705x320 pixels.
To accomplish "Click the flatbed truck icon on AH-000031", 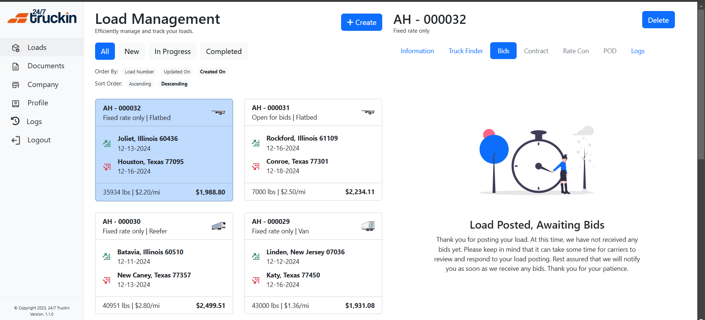I will pyautogui.click(x=367, y=112).
